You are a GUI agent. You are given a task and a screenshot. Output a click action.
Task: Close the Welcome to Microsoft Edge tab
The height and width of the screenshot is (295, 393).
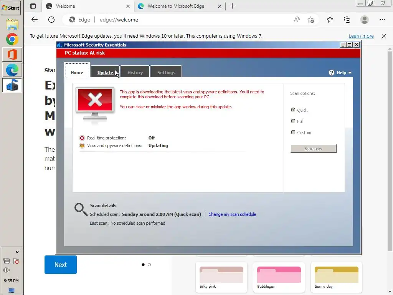pyautogui.click(x=220, y=6)
